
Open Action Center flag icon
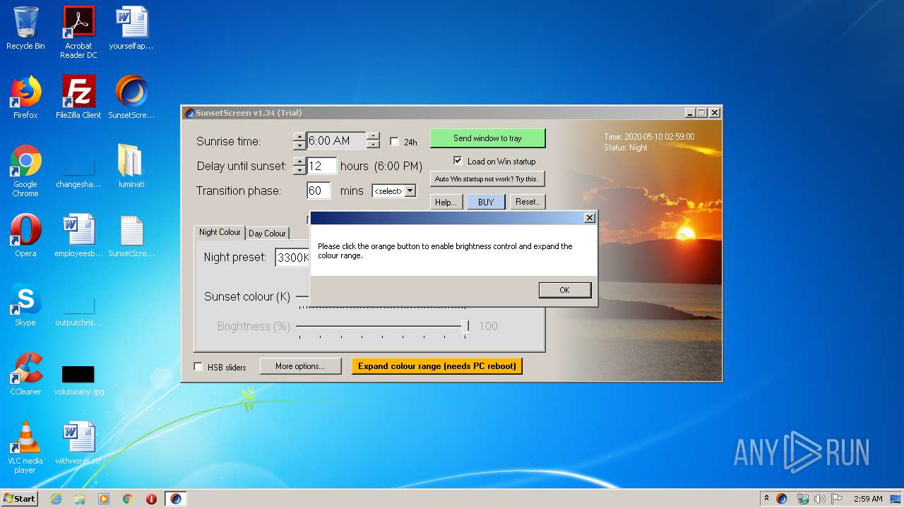pyautogui.click(x=837, y=499)
